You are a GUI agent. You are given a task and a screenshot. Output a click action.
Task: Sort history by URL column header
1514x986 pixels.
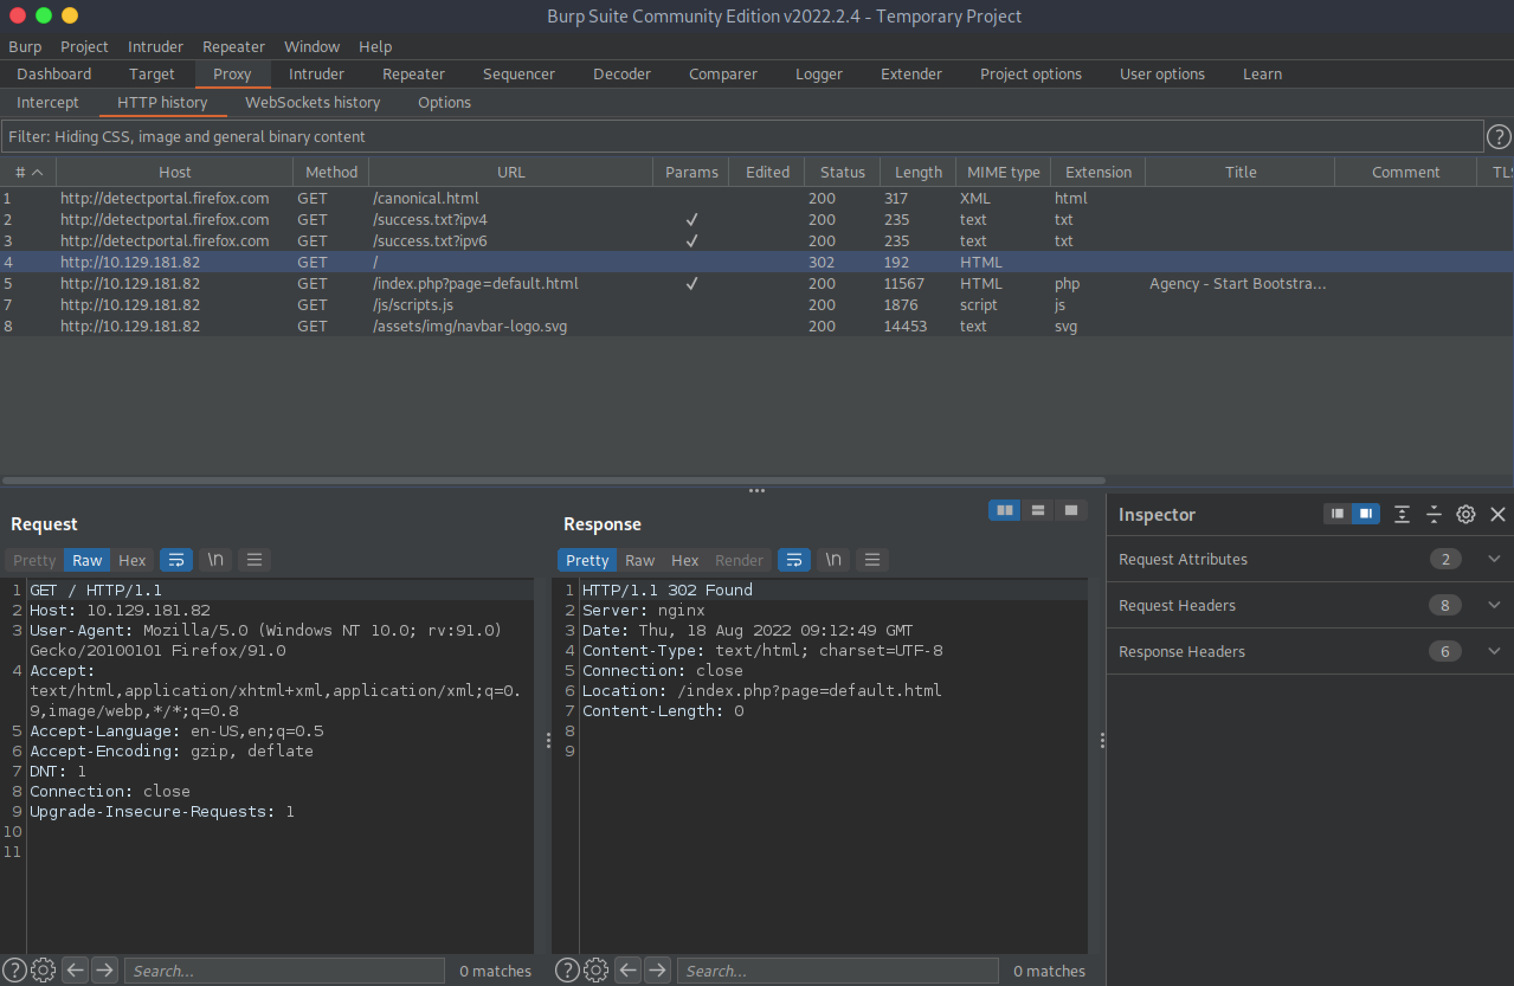click(x=510, y=172)
